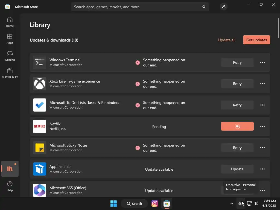Open the volume tray icon
This screenshot has height=210, width=280.
pos(256,203)
